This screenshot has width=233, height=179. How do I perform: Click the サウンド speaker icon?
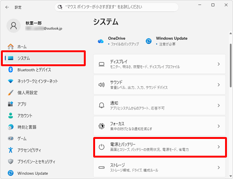(x=102, y=85)
